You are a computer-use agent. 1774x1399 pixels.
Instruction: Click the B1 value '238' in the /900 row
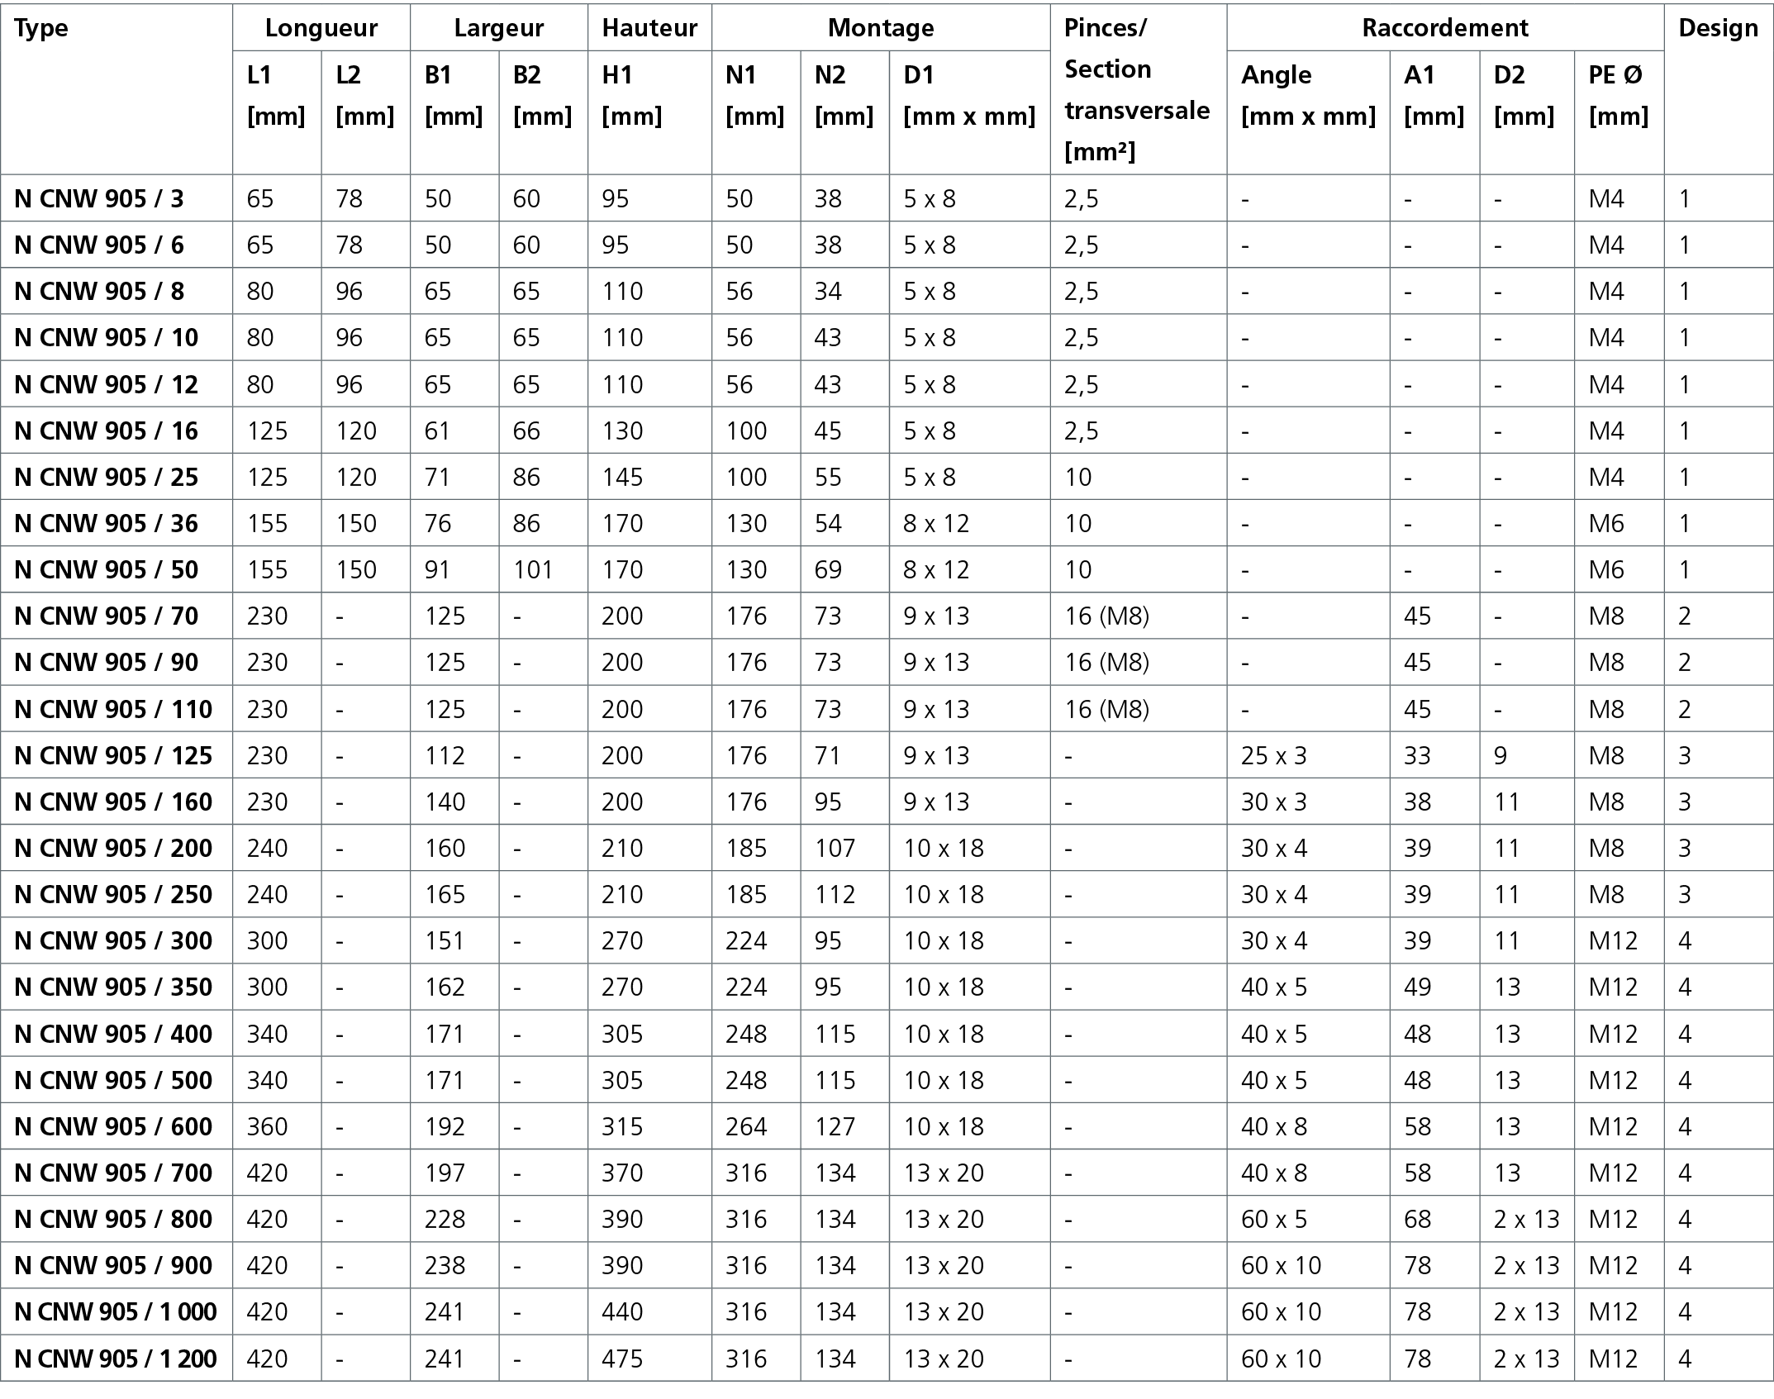(x=445, y=1265)
